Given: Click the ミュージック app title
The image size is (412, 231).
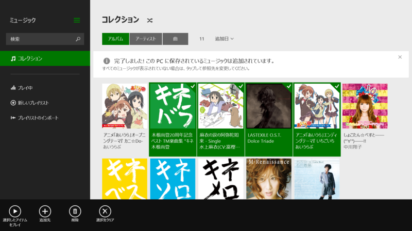Looking at the screenshot, I should (23, 20).
